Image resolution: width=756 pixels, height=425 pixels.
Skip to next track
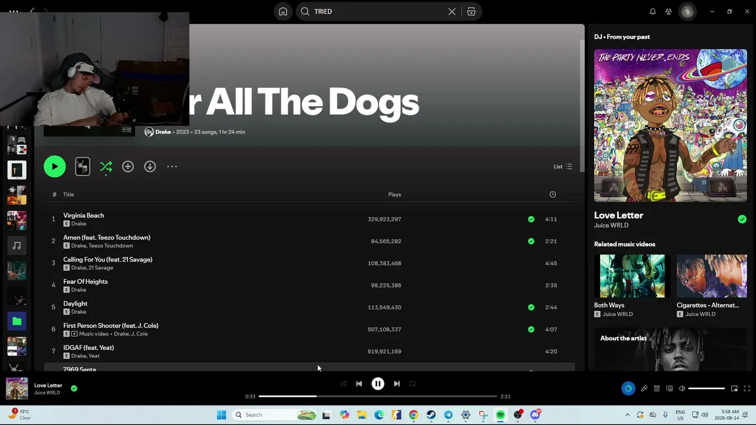397,384
